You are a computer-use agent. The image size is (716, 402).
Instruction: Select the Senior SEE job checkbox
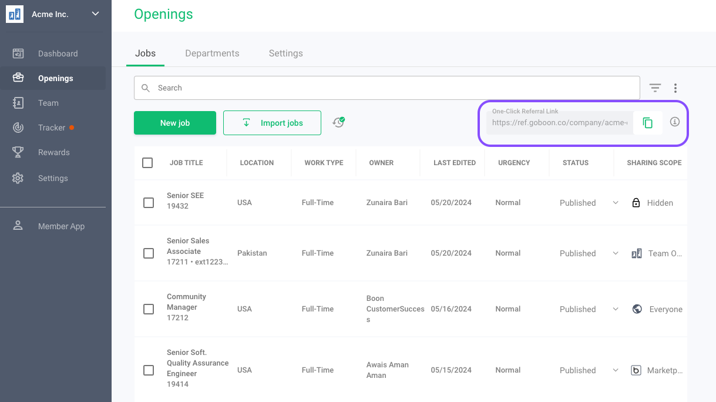click(149, 203)
